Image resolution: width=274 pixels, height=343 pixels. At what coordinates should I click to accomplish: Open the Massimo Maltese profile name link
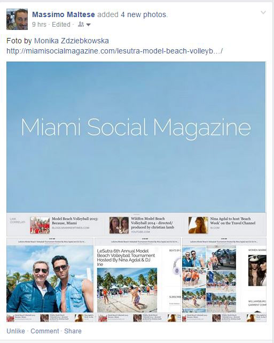click(64, 14)
